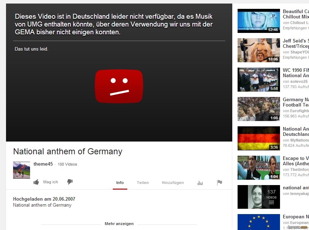Click the thumbs down dislike icon
The height and width of the screenshot is (230, 309).
point(70,182)
